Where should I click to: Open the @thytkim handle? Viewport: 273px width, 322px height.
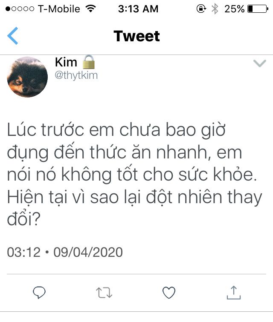(x=76, y=75)
